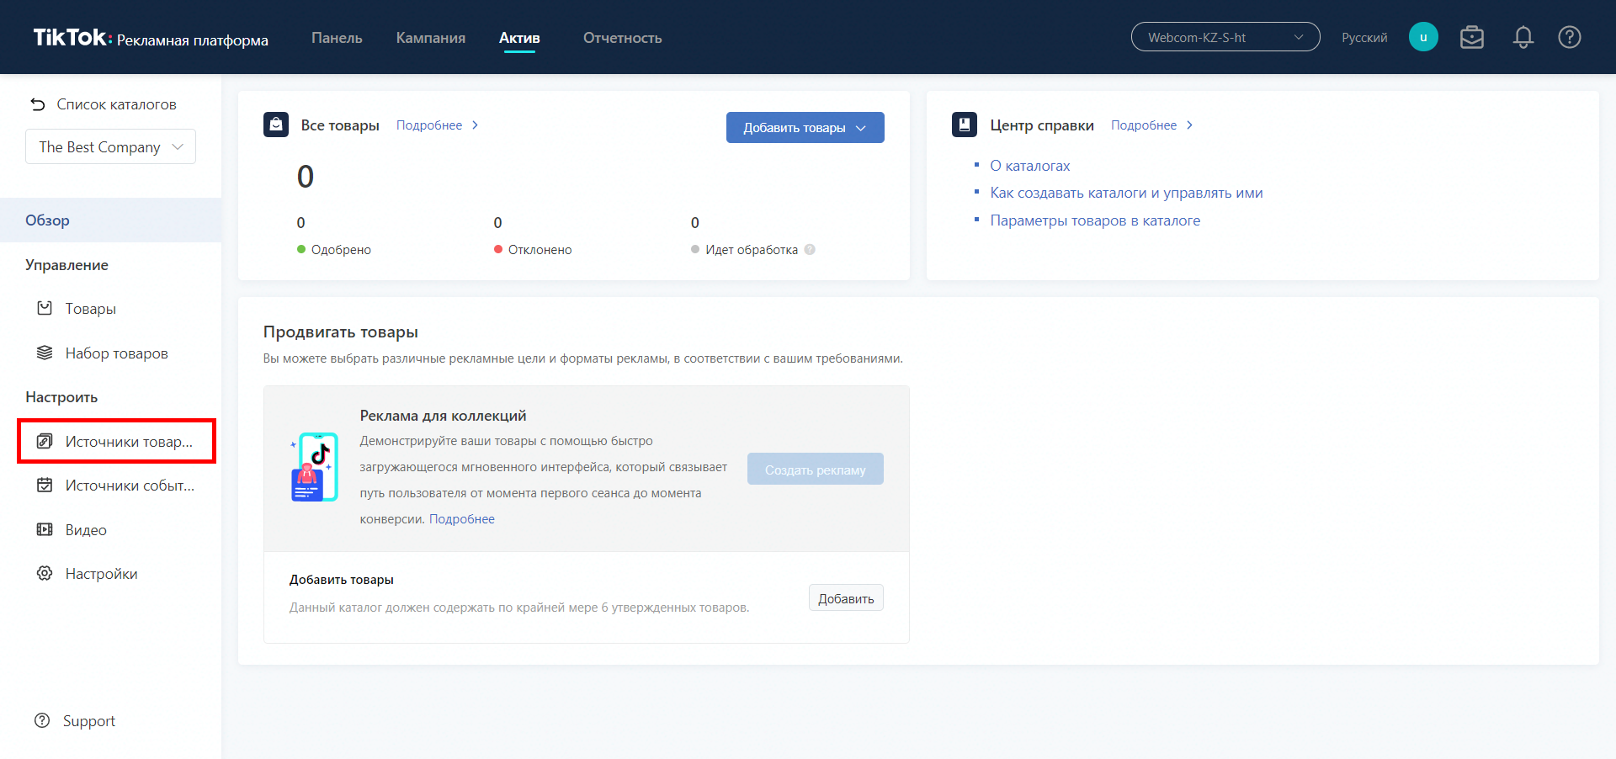The image size is (1616, 759).
Task: Click the briefcase inbox icon in header
Action: [x=1471, y=37]
